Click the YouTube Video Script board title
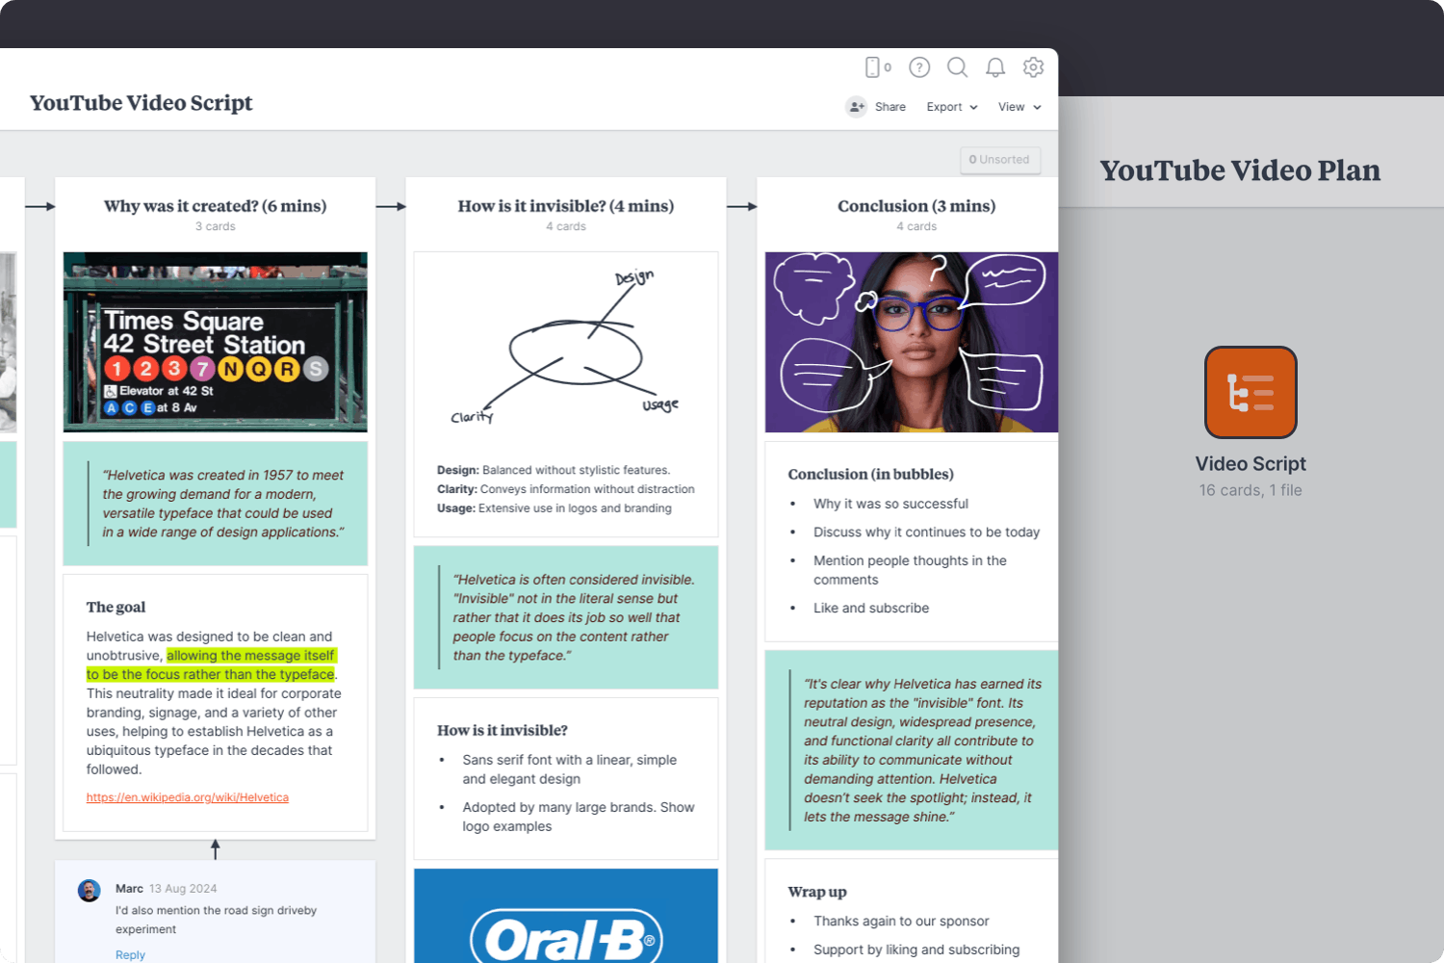Screen dimensions: 1444x963 (x=141, y=103)
